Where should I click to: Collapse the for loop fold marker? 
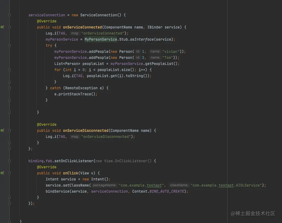pos(9,70)
